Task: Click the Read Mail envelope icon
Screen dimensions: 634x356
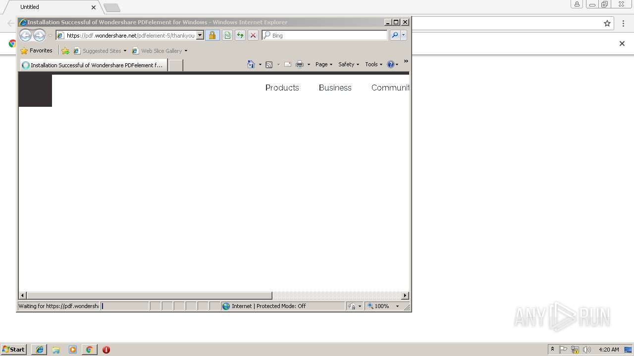Action: (x=287, y=64)
